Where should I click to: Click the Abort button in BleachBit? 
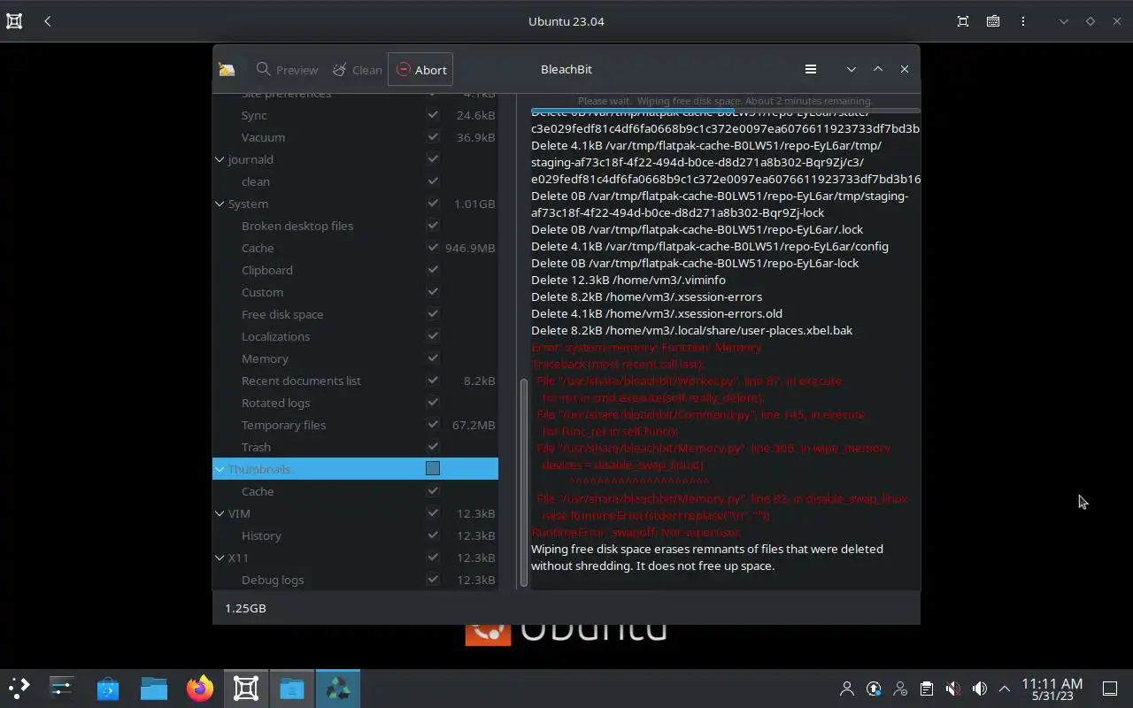tap(420, 70)
